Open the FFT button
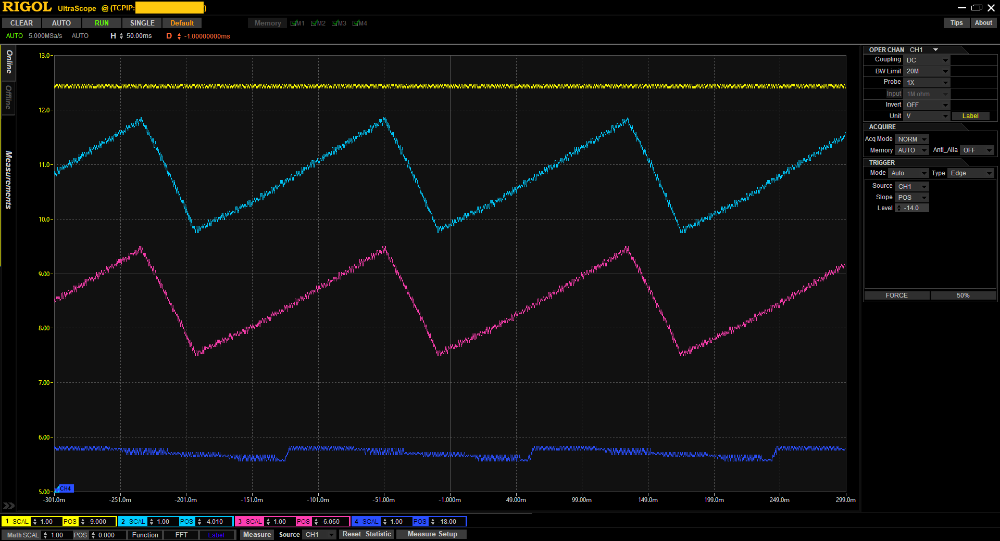1000x541 pixels. (181, 535)
